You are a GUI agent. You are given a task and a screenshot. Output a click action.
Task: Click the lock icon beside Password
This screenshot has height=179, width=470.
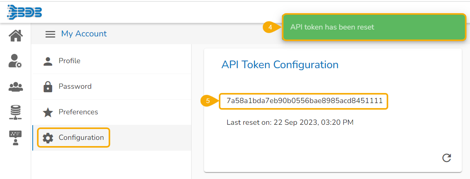48,87
